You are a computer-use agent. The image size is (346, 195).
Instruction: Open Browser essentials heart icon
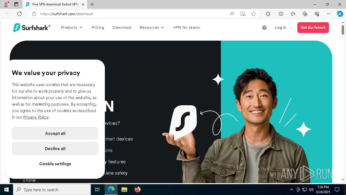coord(317,14)
